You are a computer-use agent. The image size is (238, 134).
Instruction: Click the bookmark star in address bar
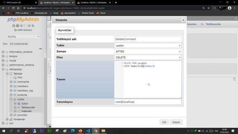[x=209, y=8]
